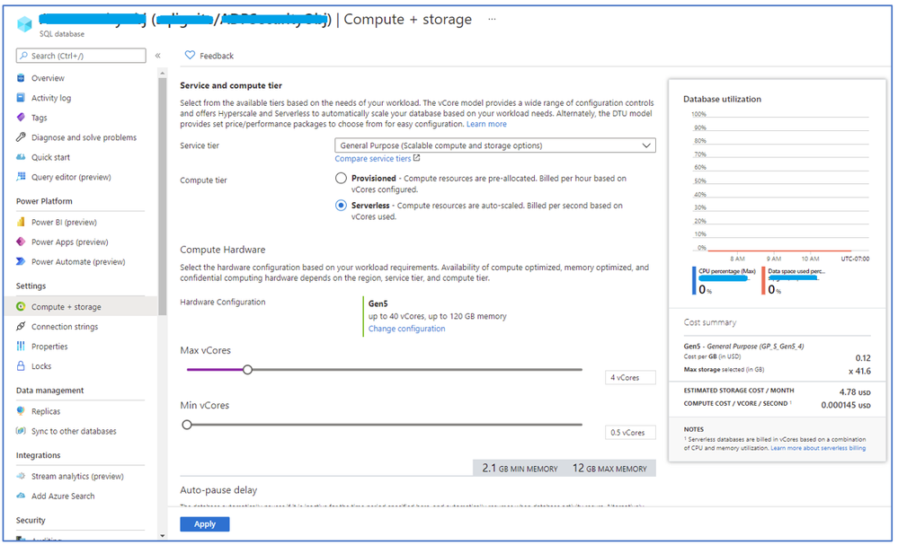The height and width of the screenshot is (545, 898).
Task: Click the sidebar scrollbar up arrow
Action: [x=163, y=74]
